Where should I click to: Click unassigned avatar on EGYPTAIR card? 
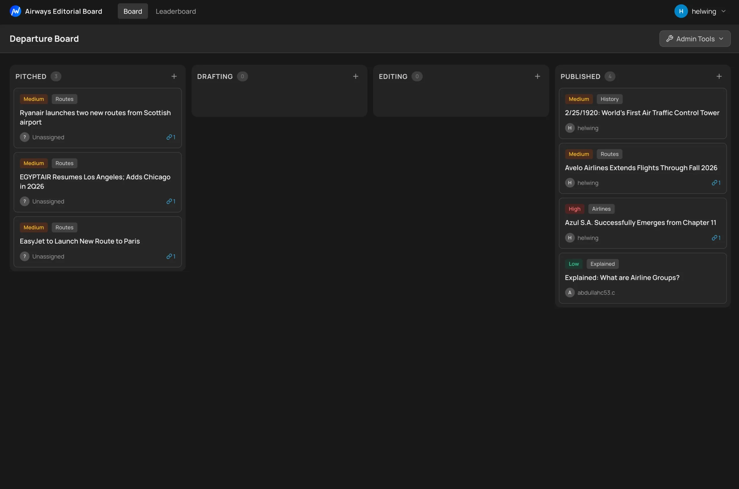click(x=25, y=201)
